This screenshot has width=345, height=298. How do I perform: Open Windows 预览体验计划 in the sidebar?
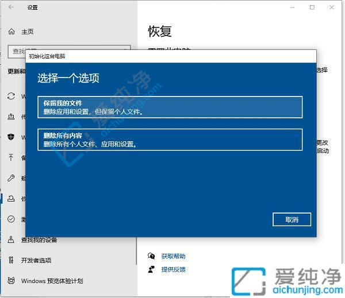click(52, 281)
